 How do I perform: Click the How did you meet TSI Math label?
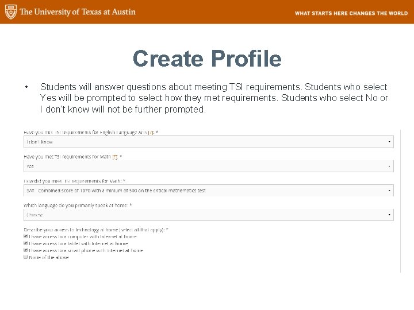coord(74,181)
